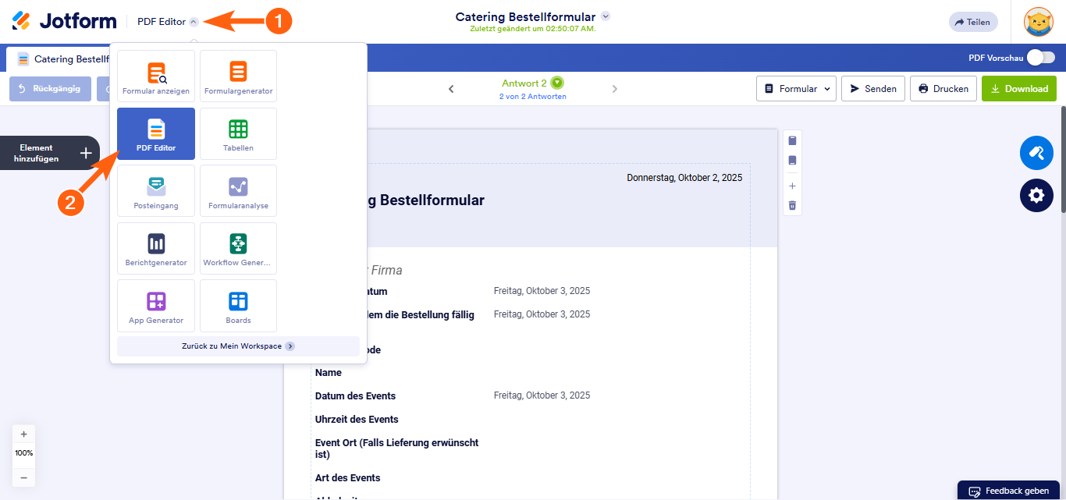Zoom out with the minus button
The width and height of the screenshot is (1066, 500).
point(23,477)
